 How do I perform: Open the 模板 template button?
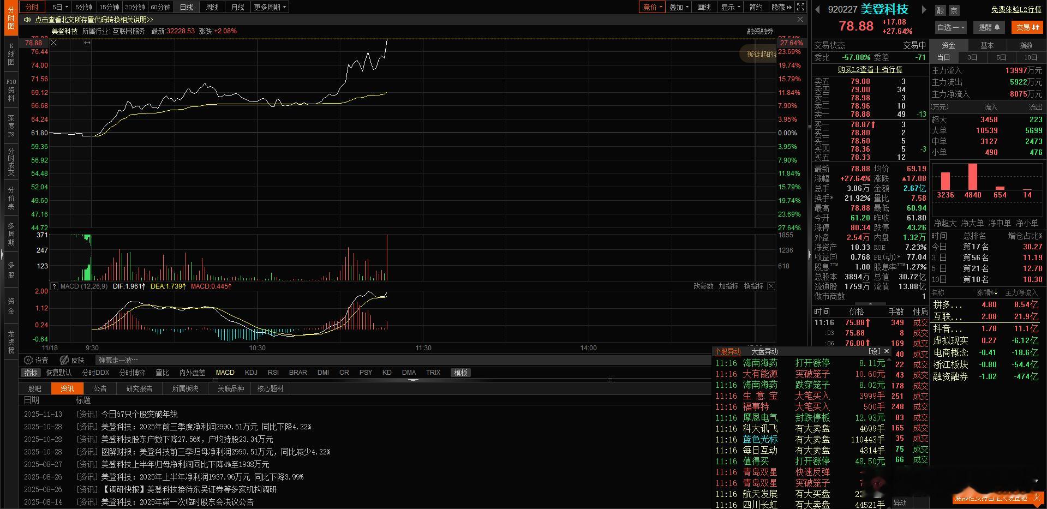[461, 373]
